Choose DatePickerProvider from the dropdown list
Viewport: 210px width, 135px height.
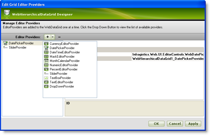pyautogui.click(x=62, y=48)
